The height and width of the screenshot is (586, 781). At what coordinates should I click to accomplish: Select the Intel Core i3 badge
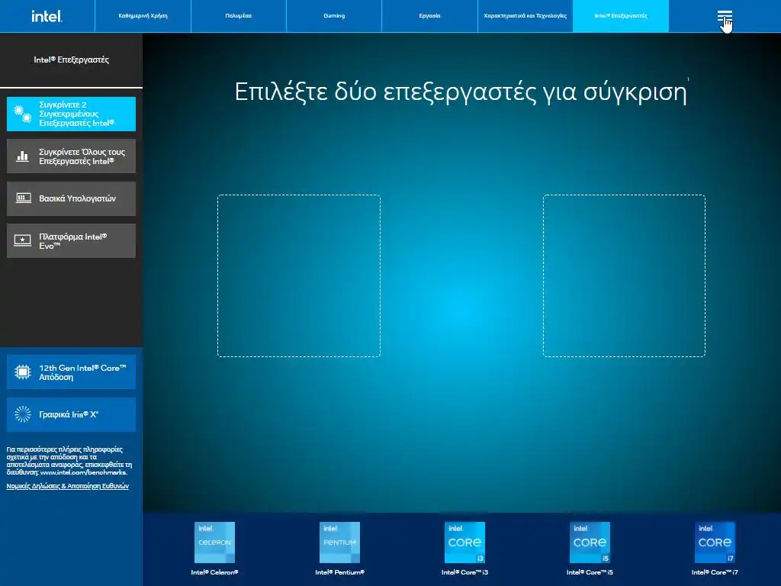pyautogui.click(x=464, y=543)
